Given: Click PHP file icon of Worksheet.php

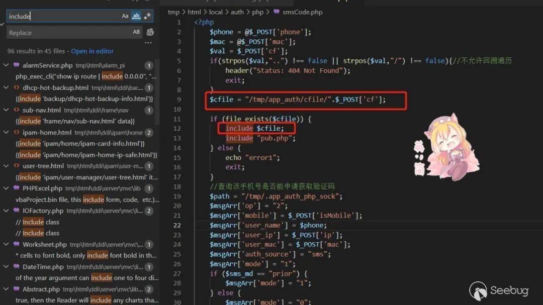Looking at the screenshot, I should click(x=16, y=244).
